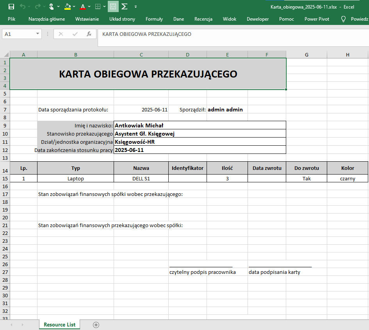
Task: Select the Laptop cell in row 15
Action: click(x=75, y=178)
